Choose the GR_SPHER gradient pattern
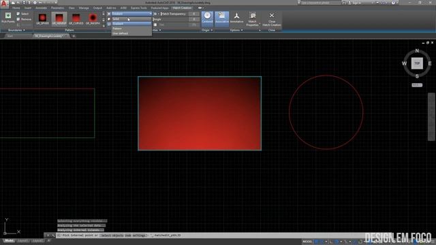This screenshot has height=245, width=436. point(42,19)
